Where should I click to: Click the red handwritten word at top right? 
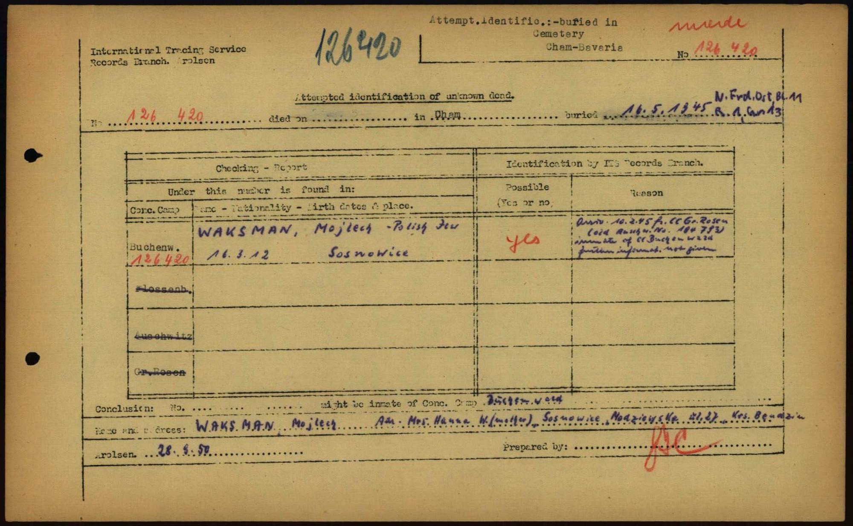(708, 23)
